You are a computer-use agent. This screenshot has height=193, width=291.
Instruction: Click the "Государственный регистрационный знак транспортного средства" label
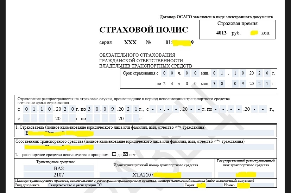coord(246,163)
